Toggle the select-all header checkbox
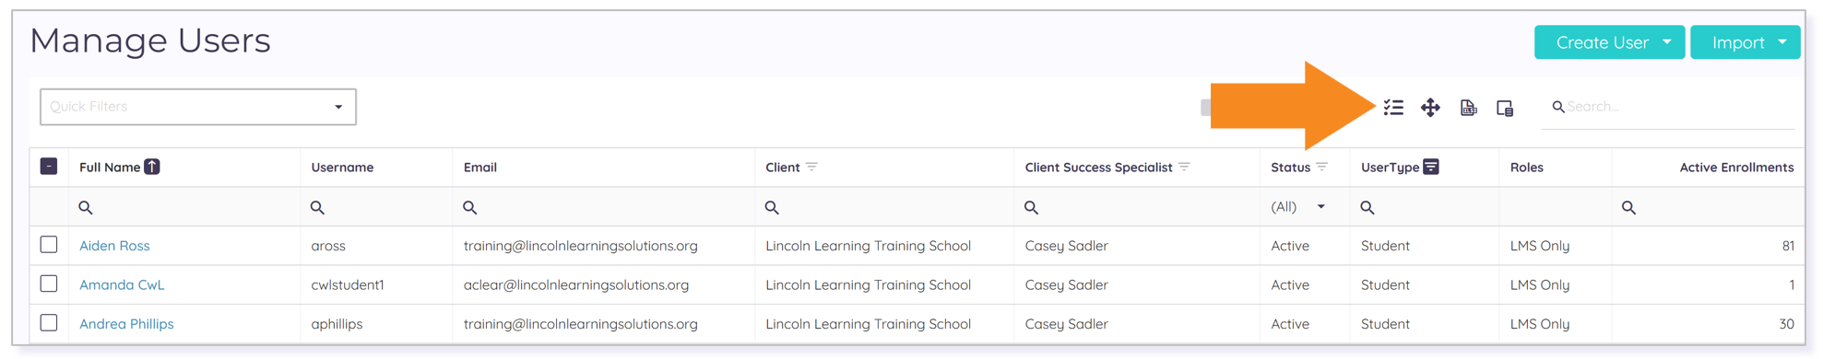The height and width of the screenshot is (359, 1823). (x=49, y=167)
